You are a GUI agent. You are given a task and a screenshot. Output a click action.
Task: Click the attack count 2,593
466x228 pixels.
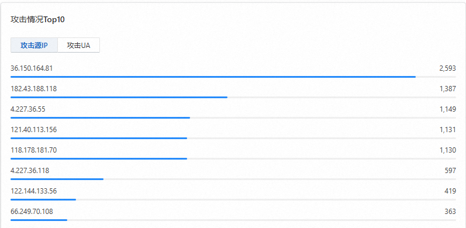point(447,68)
